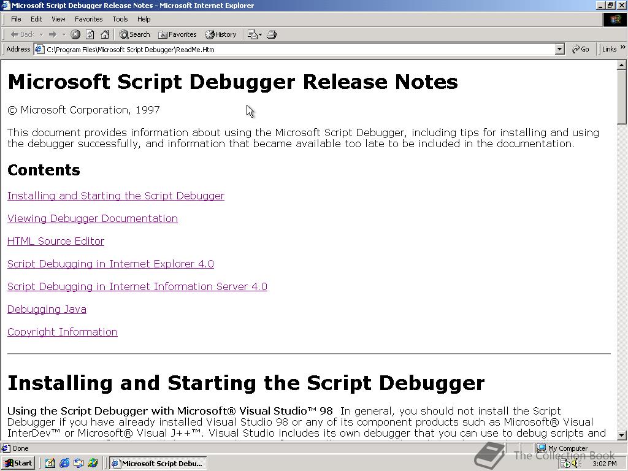Image resolution: width=628 pixels, height=471 pixels.
Task: Click the Windows logo throbber icon
Action: point(615,20)
